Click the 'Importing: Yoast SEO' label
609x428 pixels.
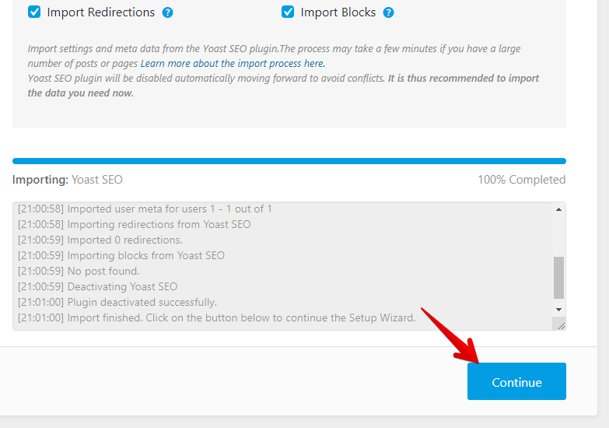(x=67, y=180)
